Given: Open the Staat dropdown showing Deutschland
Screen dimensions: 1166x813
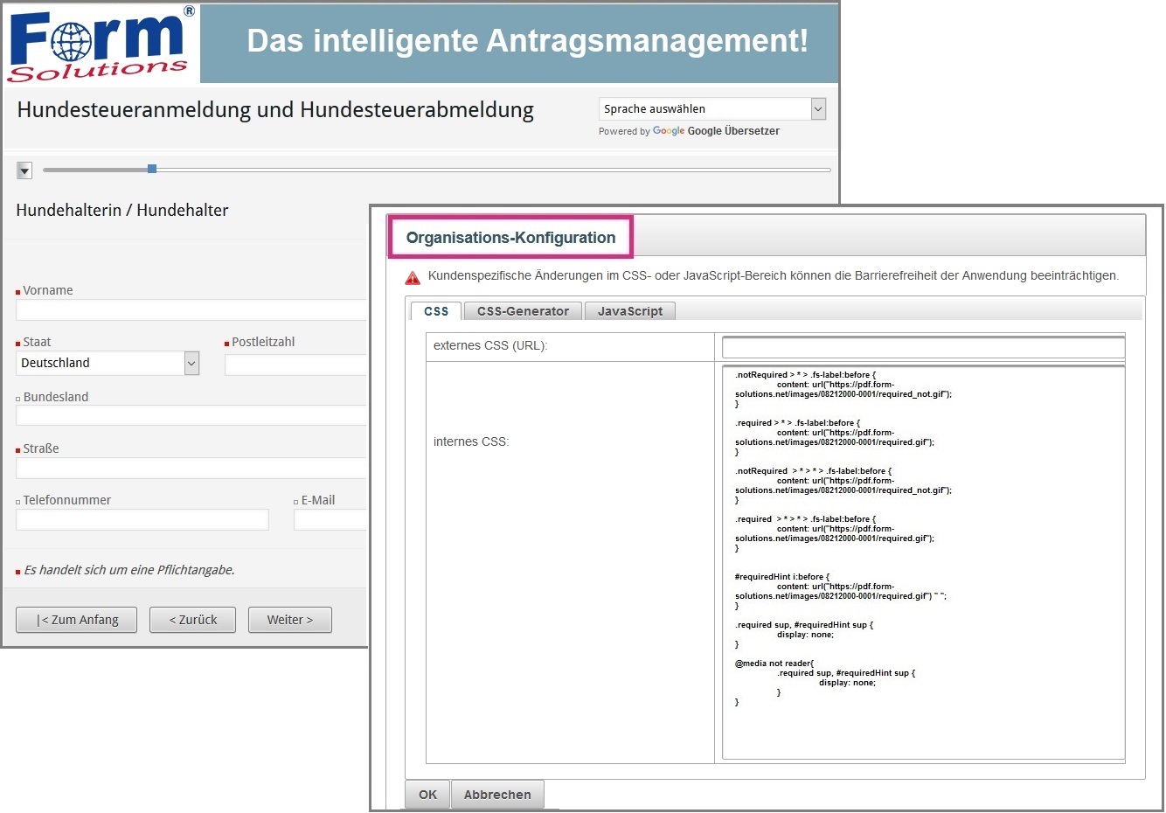Looking at the screenshot, I should tap(108, 364).
